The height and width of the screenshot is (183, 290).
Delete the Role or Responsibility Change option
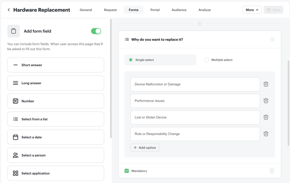pyautogui.click(x=266, y=134)
